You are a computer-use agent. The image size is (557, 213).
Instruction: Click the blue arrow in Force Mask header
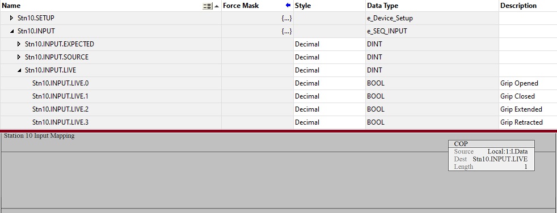288,5
